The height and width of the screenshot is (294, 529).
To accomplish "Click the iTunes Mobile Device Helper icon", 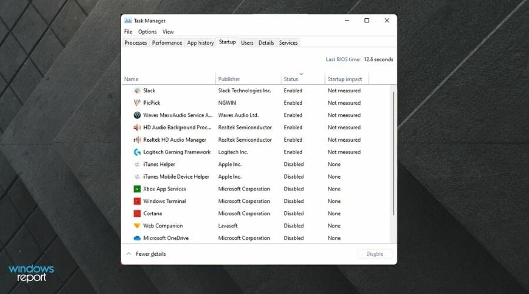I will coord(137,176).
